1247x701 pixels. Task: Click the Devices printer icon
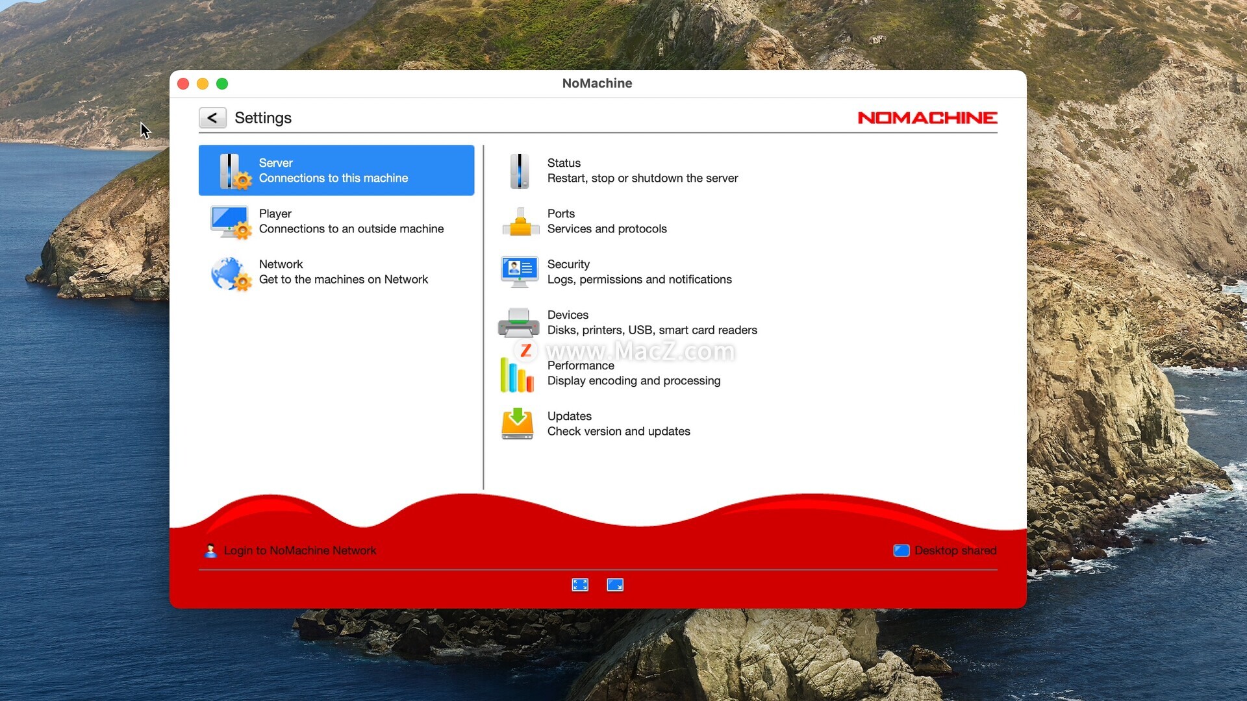tap(518, 323)
